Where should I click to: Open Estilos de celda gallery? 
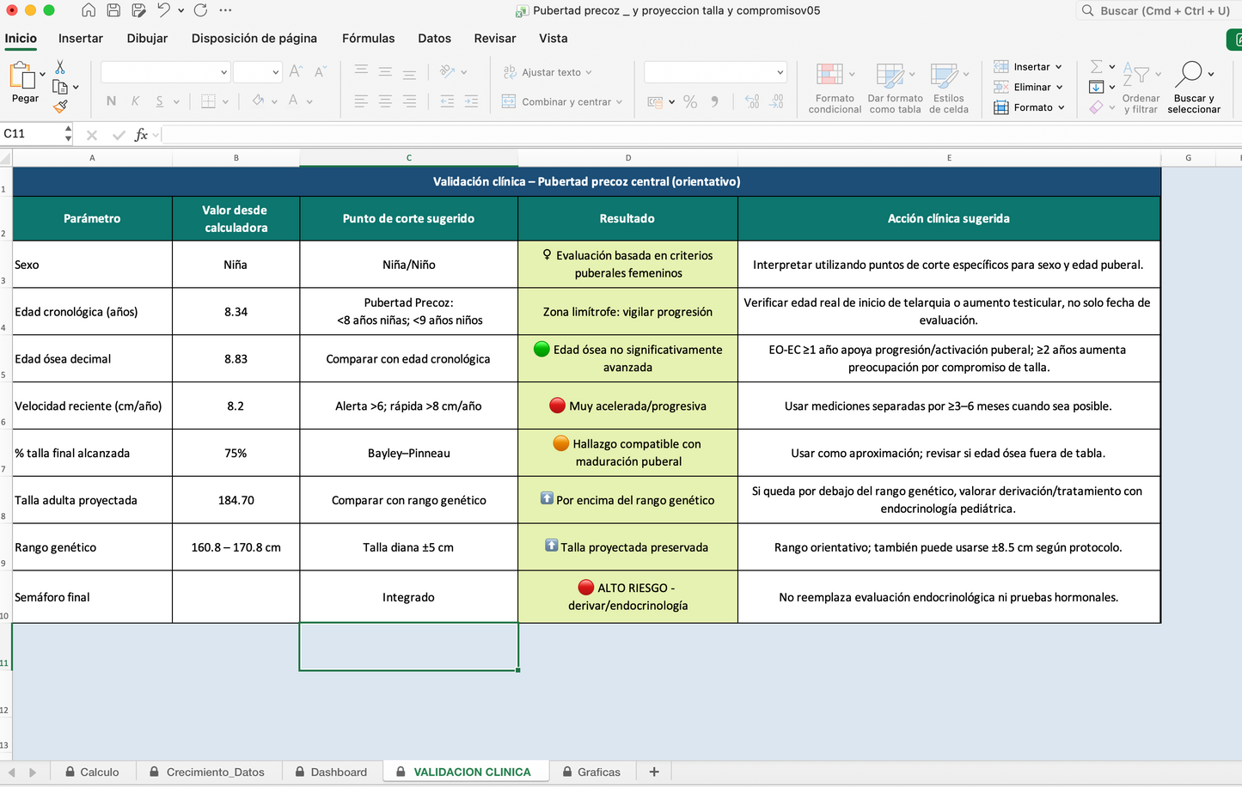(949, 88)
